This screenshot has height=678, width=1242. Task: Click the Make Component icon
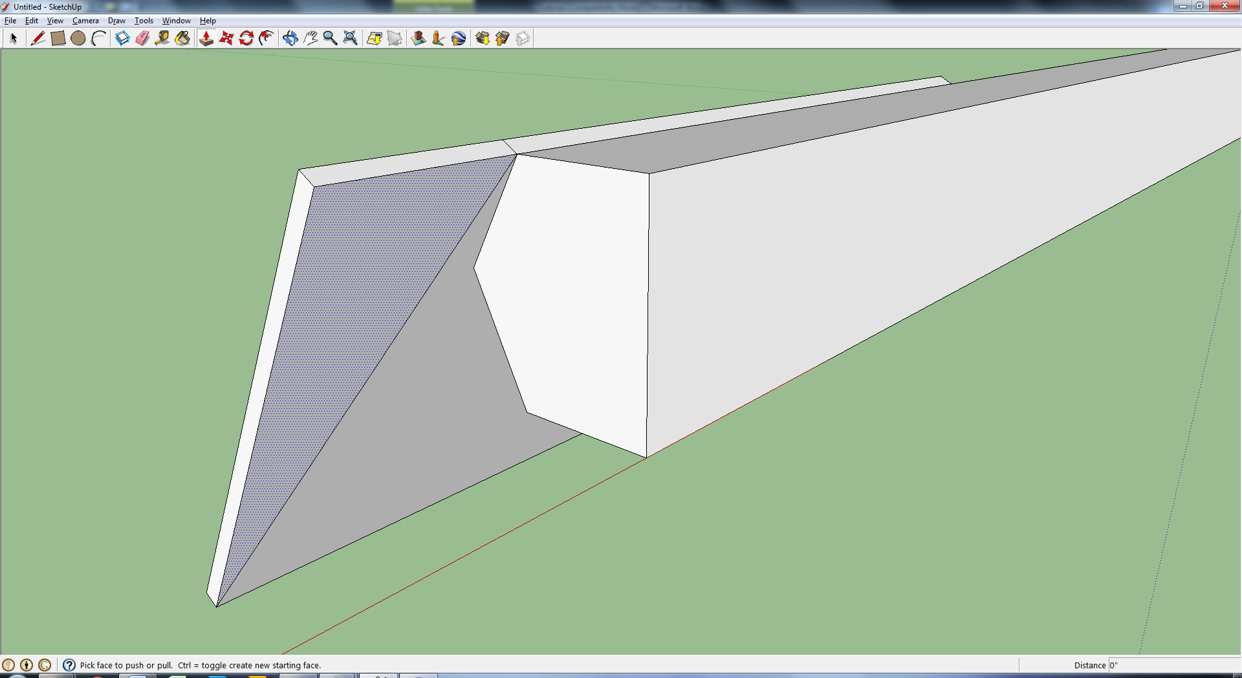tap(122, 38)
